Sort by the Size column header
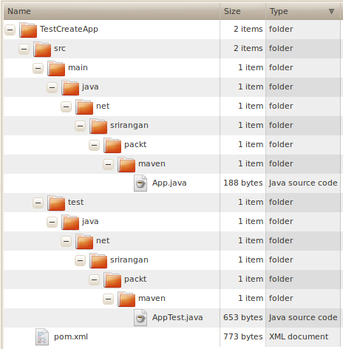343x349 pixels. pos(242,11)
